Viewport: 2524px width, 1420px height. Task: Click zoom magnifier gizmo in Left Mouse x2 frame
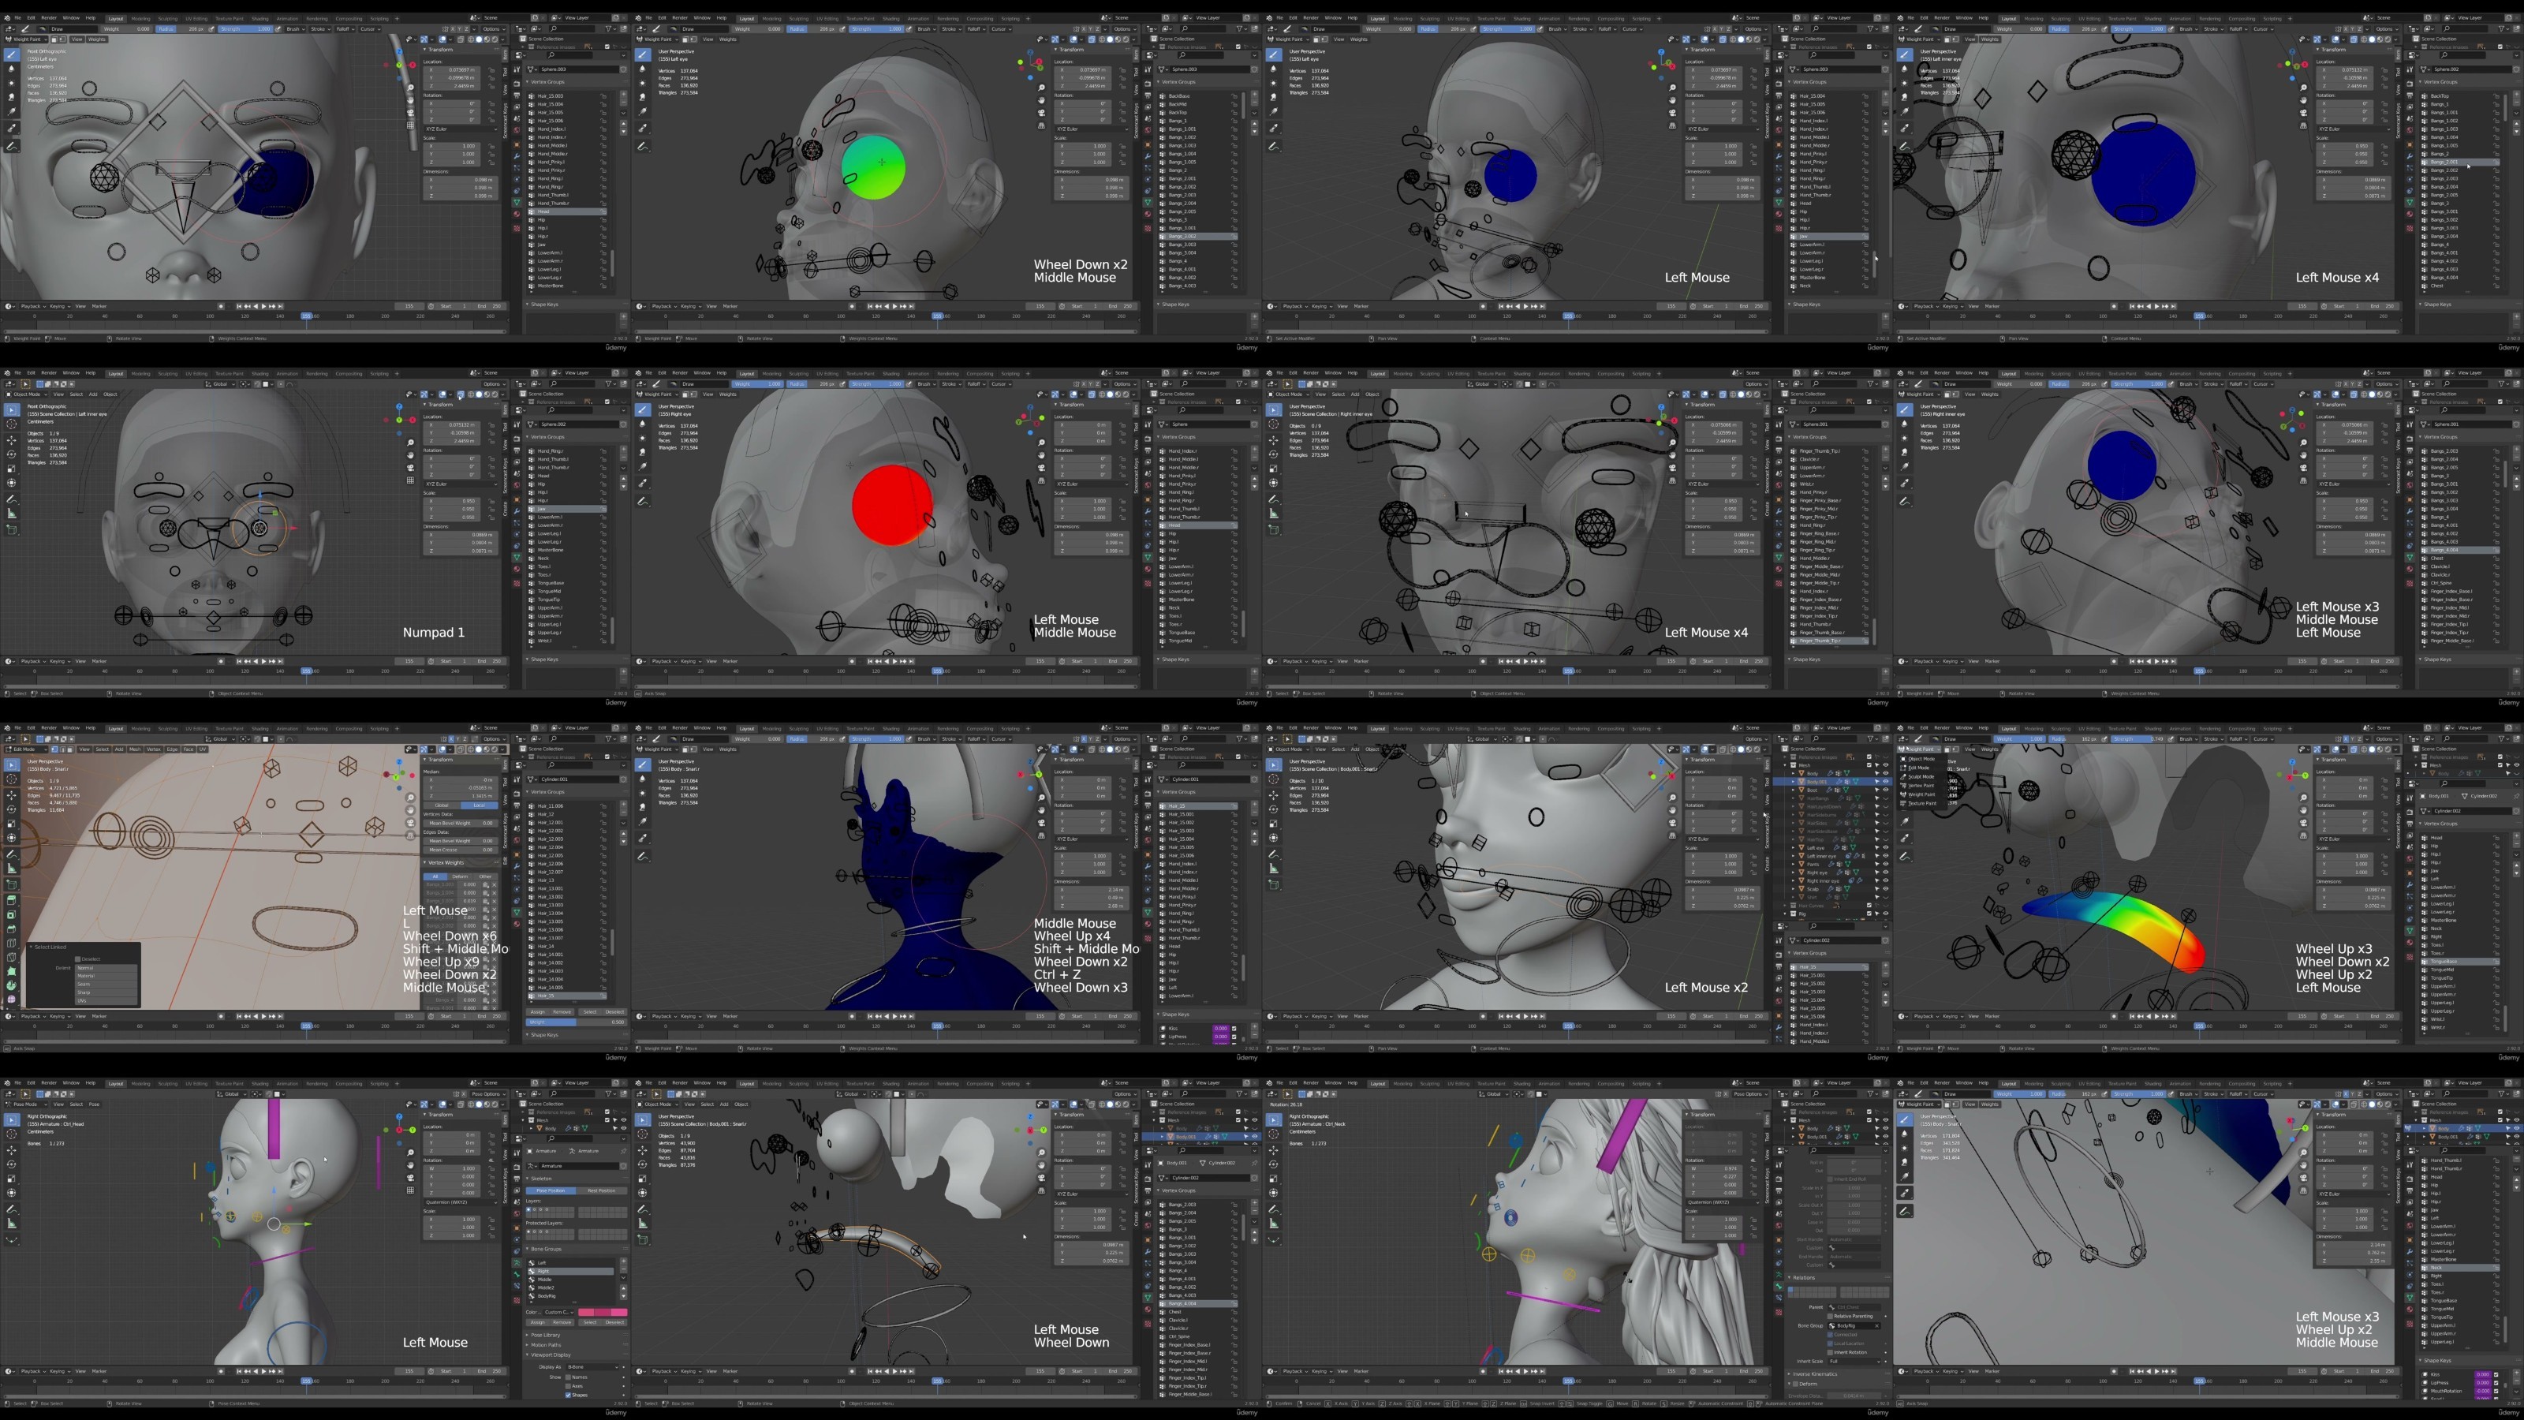pyautogui.click(x=1672, y=798)
